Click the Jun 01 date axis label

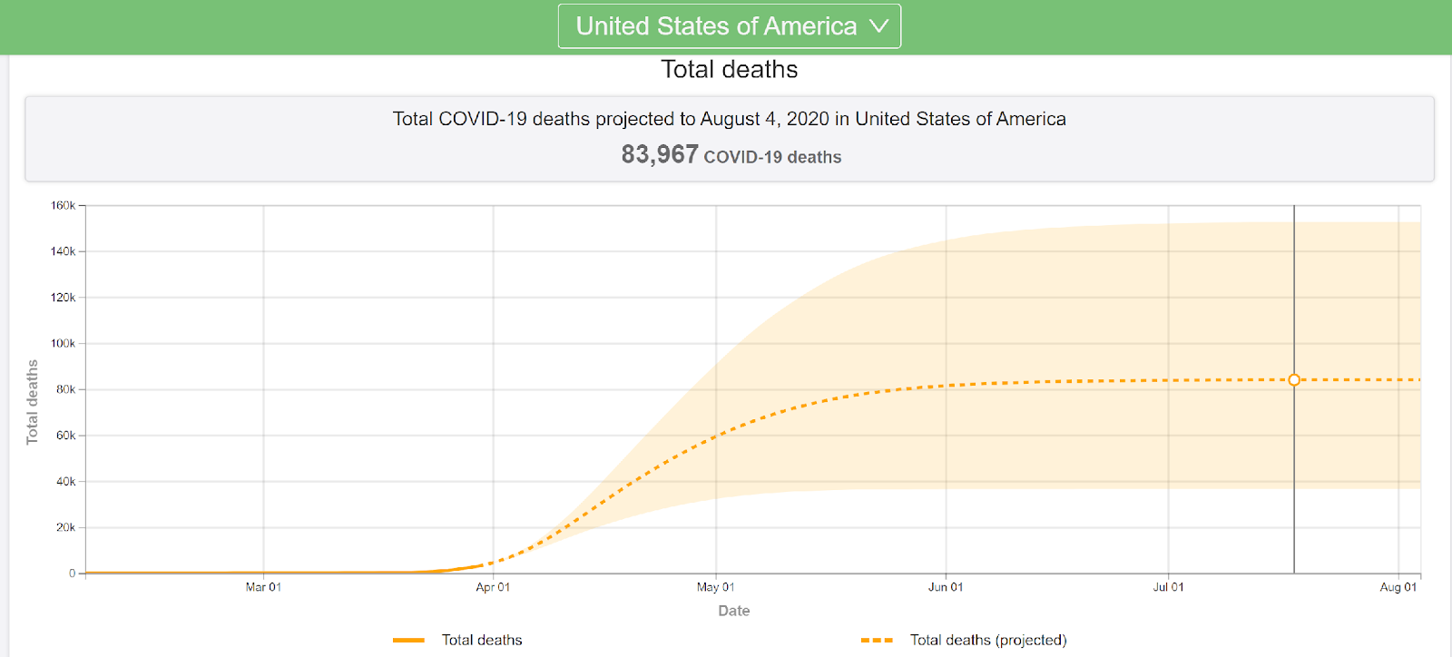point(946,587)
